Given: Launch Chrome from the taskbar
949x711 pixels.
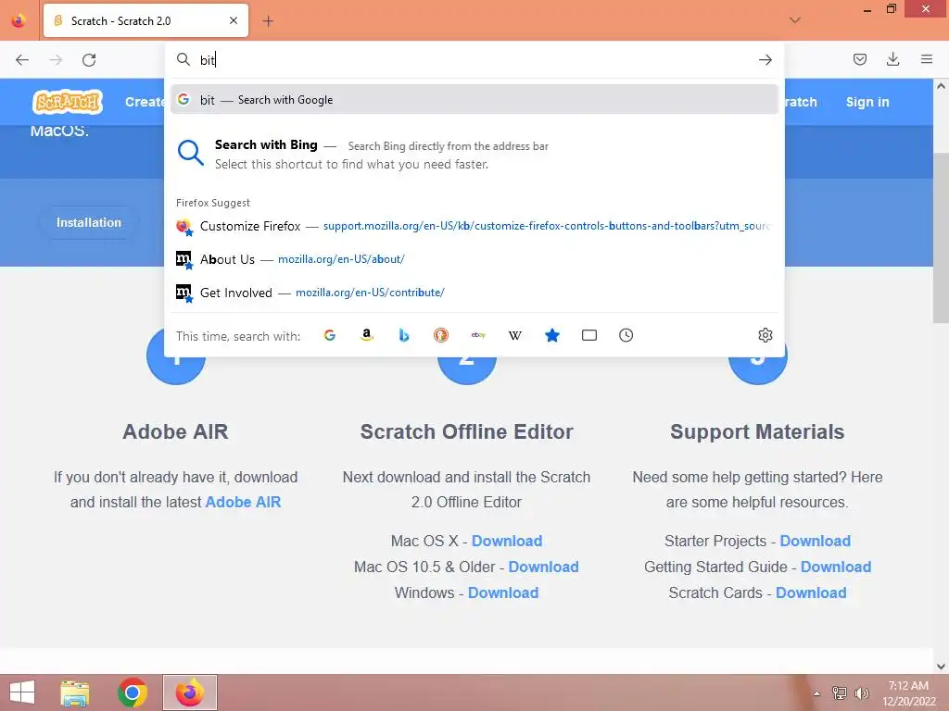Looking at the screenshot, I should (x=132, y=692).
